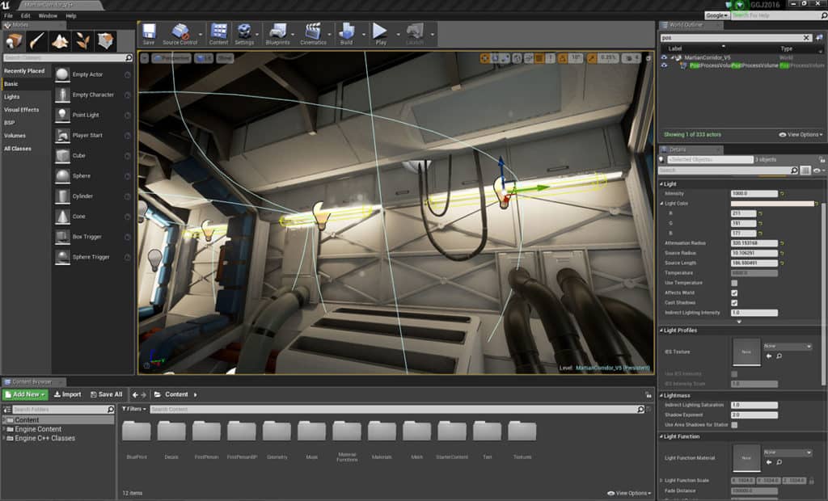
Task: Click the Intensity value field
Action: pyautogui.click(x=754, y=194)
